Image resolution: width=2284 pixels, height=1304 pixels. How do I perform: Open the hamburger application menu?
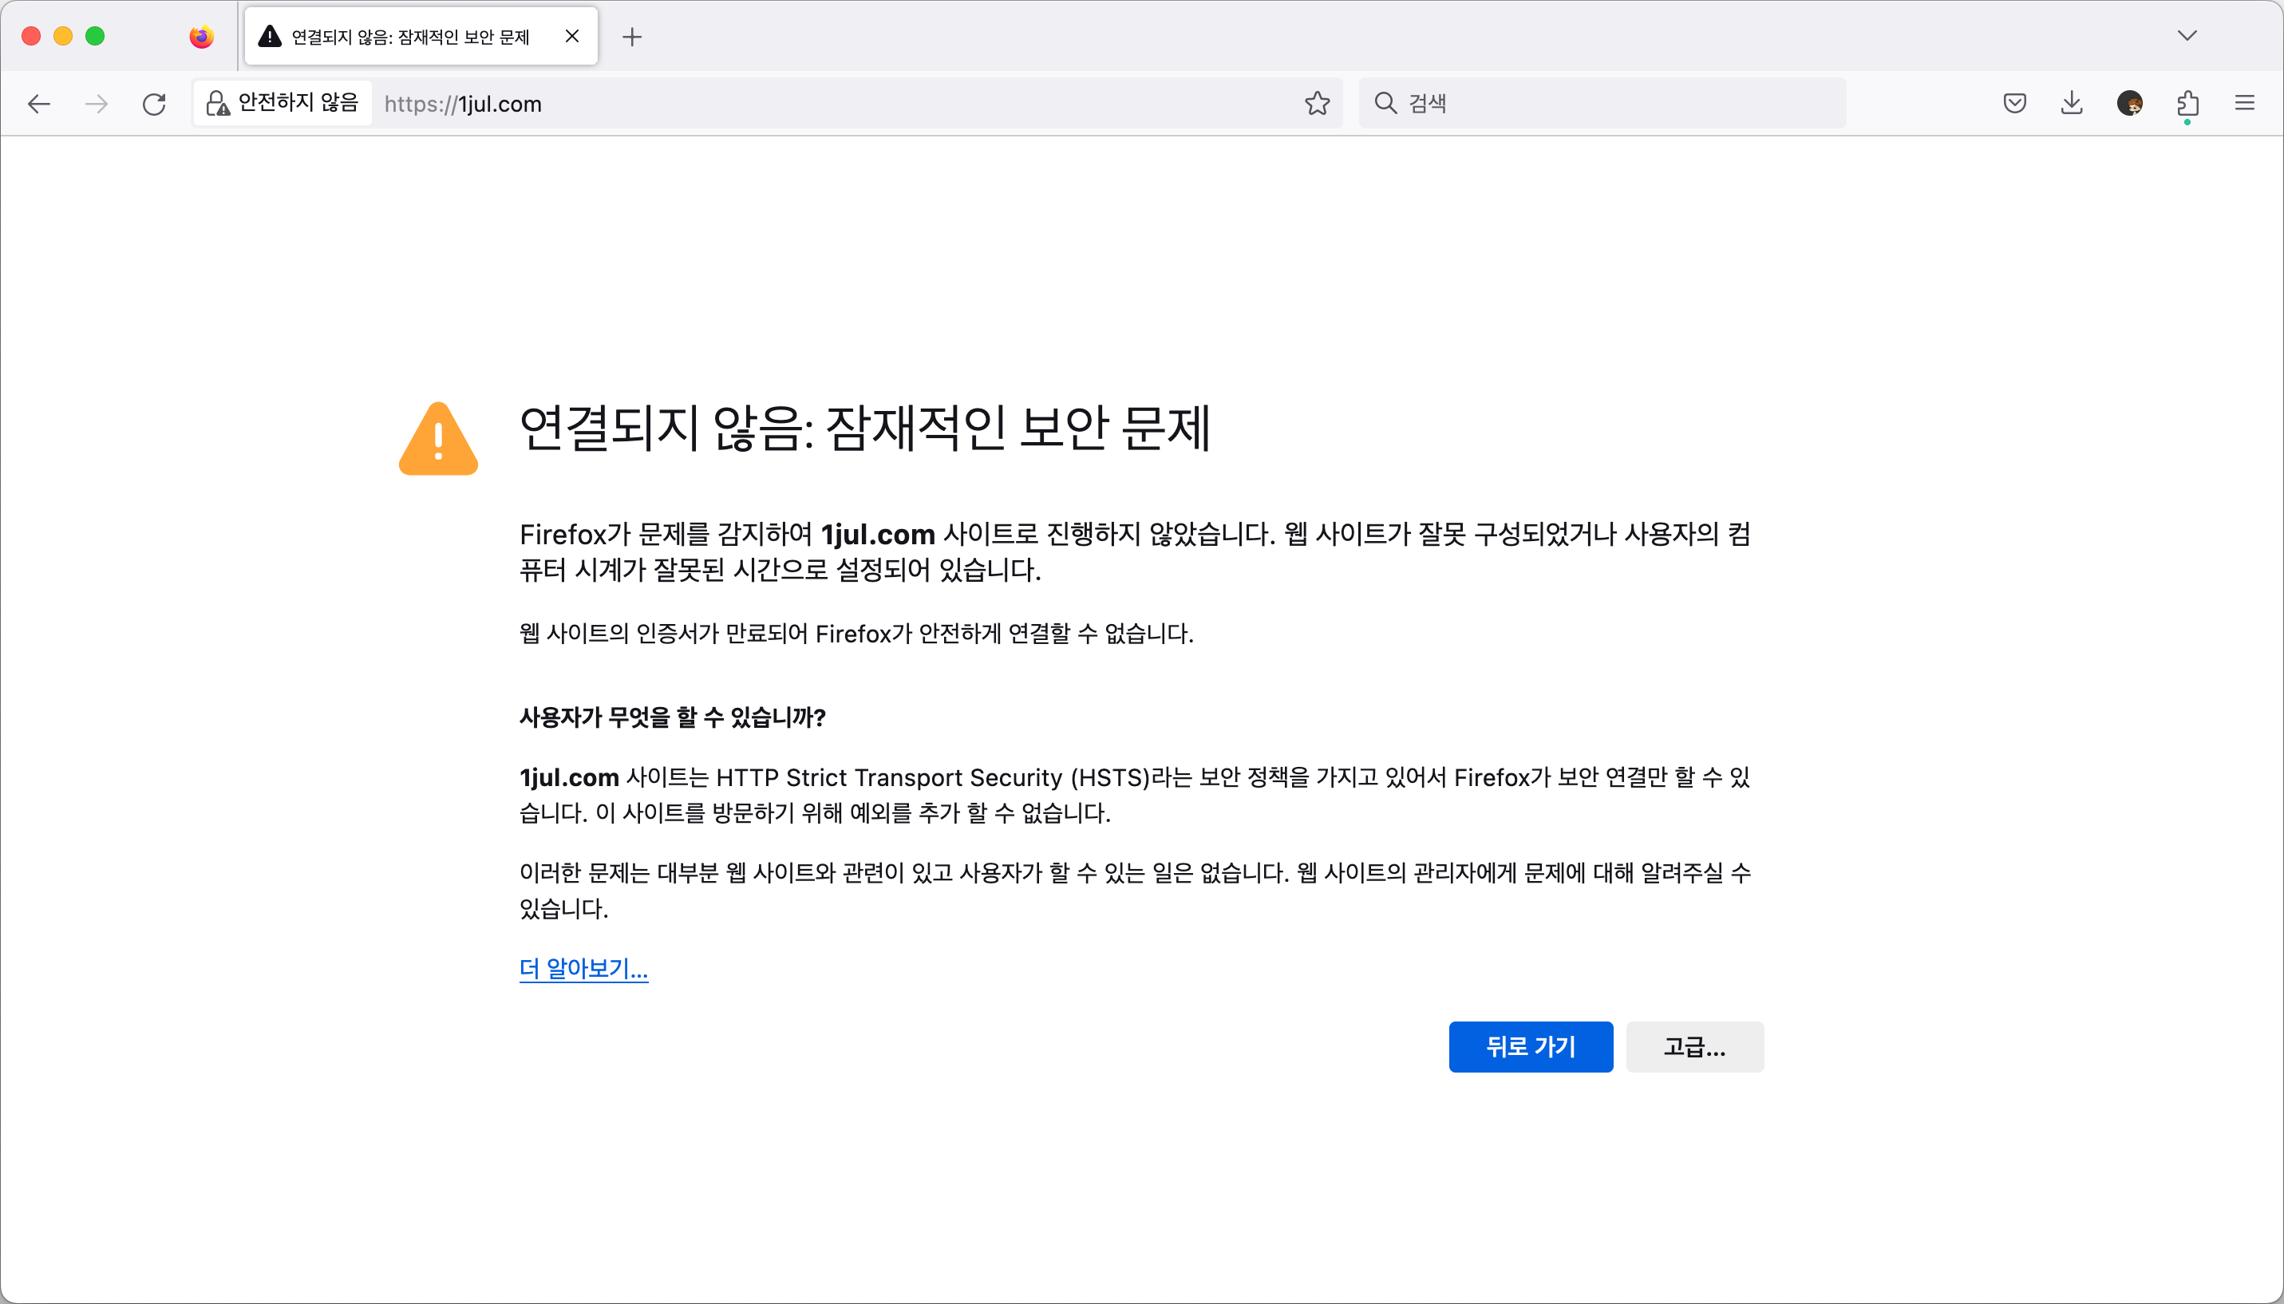pyautogui.click(x=2244, y=104)
